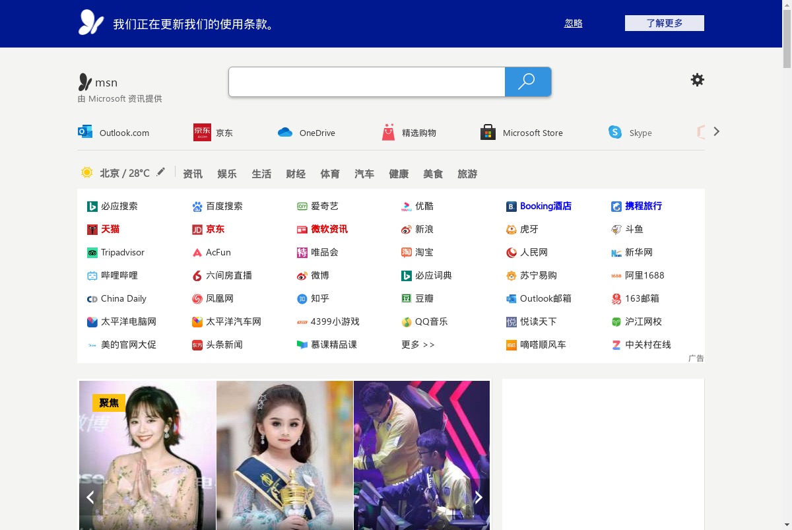Go to next slide in carousel
792x530 pixels.
click(x=478, y=497)
